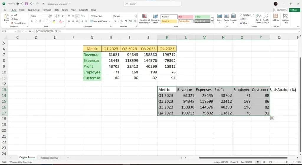Toggle Underline formatting
The image size is (302, 165).
40,21
